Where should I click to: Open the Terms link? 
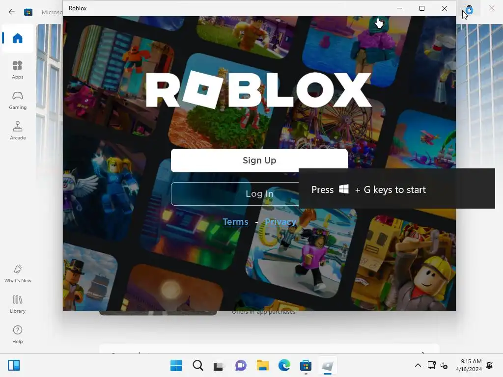point(235,222)
